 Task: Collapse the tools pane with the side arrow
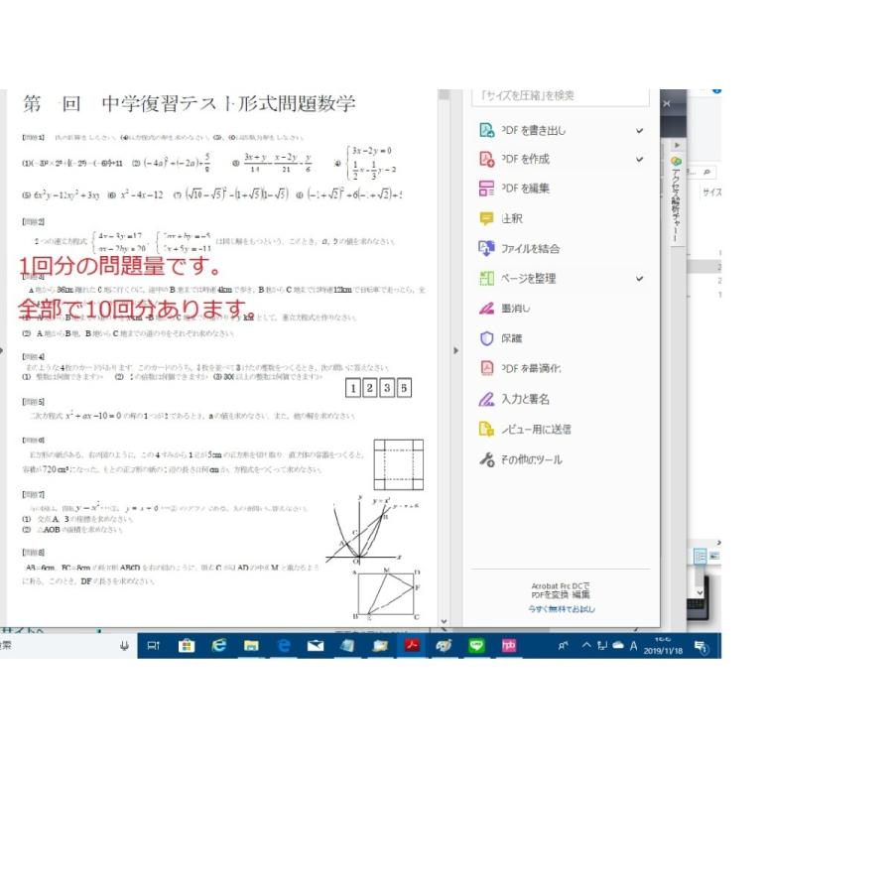(x=455, y=350)
